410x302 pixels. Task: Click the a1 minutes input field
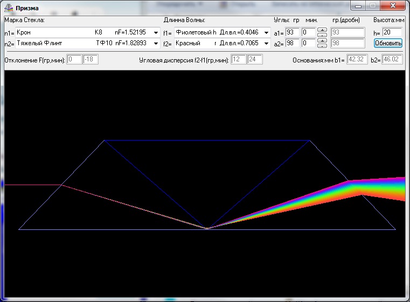308,33
